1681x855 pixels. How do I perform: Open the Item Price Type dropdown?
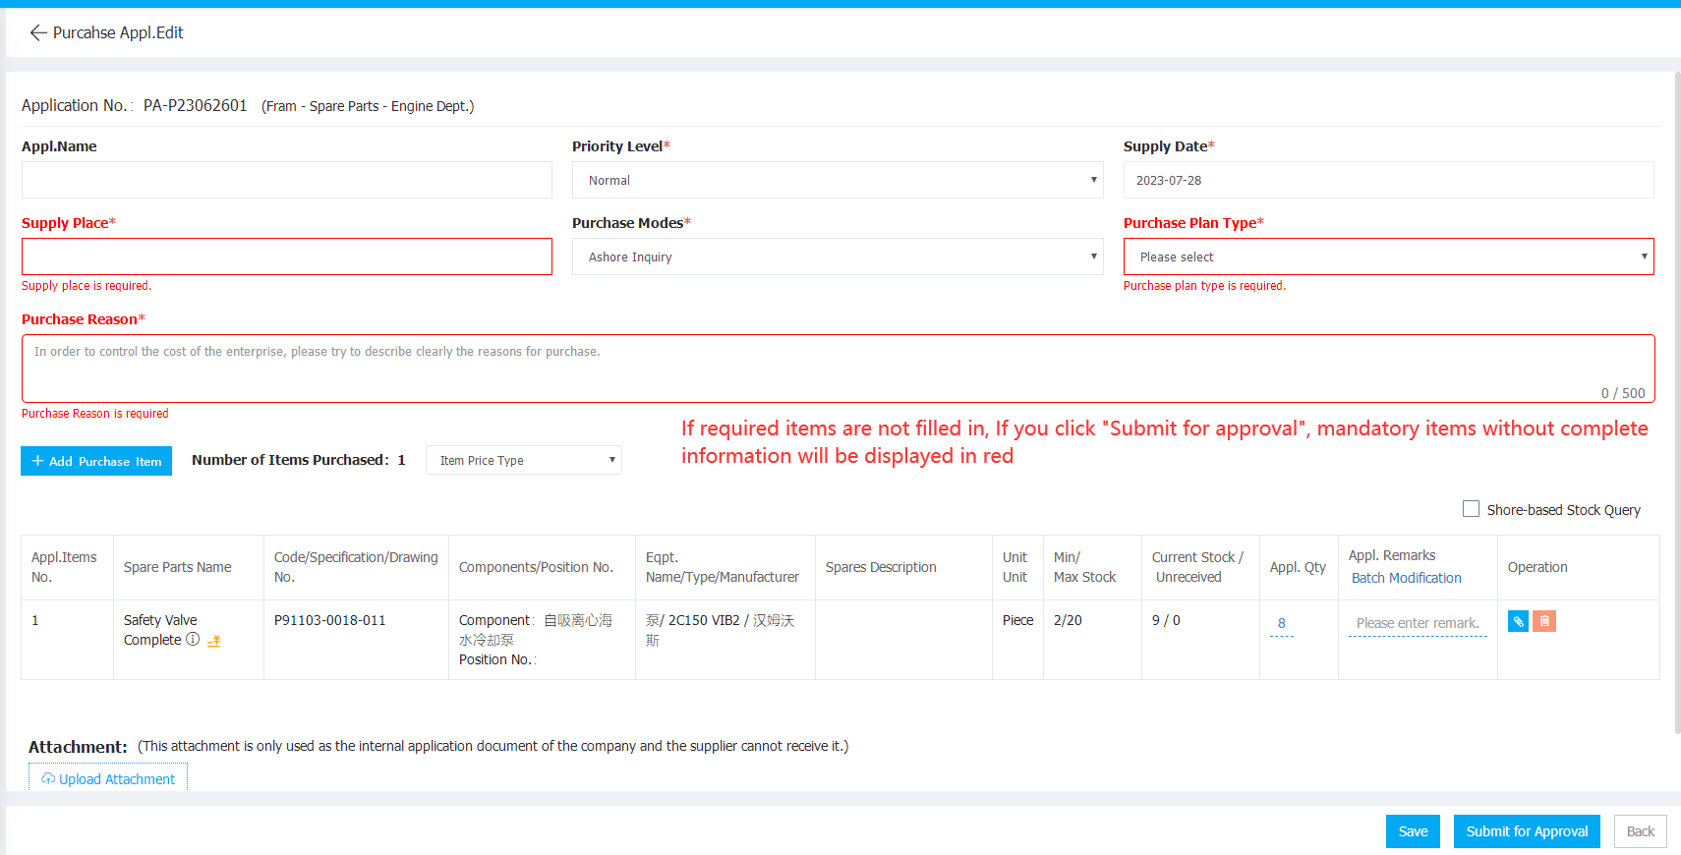tap(524, 460)
